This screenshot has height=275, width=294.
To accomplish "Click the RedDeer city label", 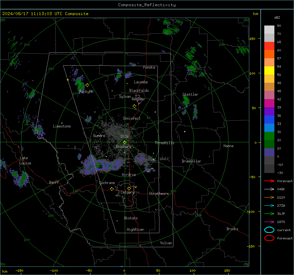I will (139, 99).
